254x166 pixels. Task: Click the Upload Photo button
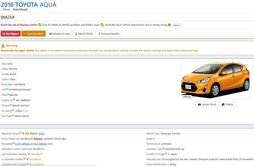207,104
